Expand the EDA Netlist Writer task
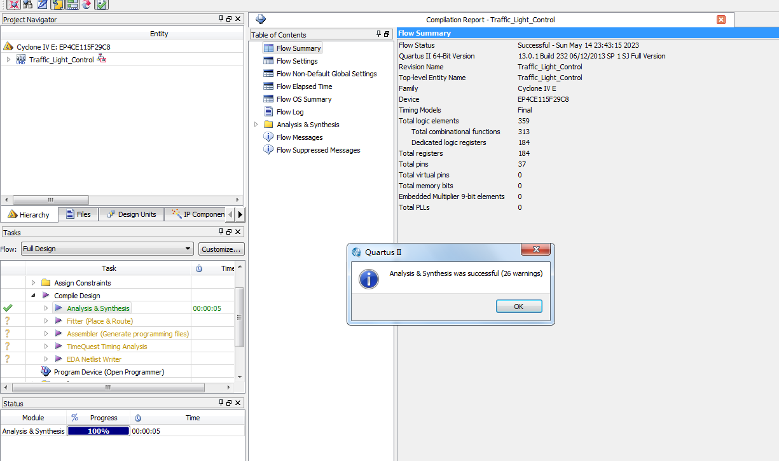 pyautogui.click(x=46, y=359)
